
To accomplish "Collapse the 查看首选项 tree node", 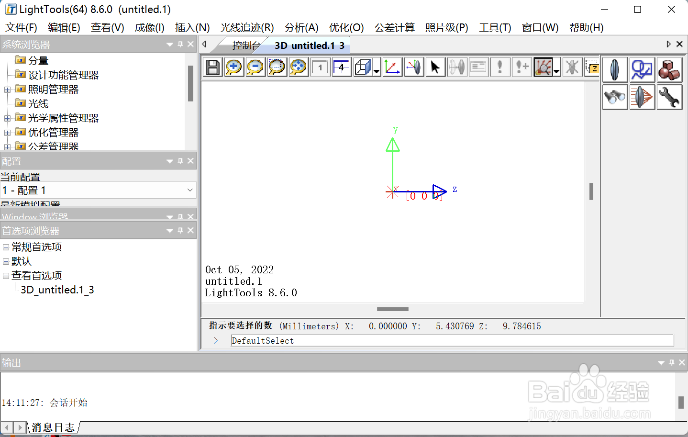I will [x=5, y=275].
